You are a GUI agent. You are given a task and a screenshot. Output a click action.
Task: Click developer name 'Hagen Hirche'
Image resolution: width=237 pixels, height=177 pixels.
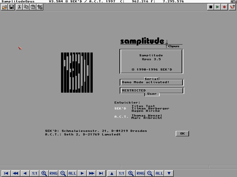(145, 111)
